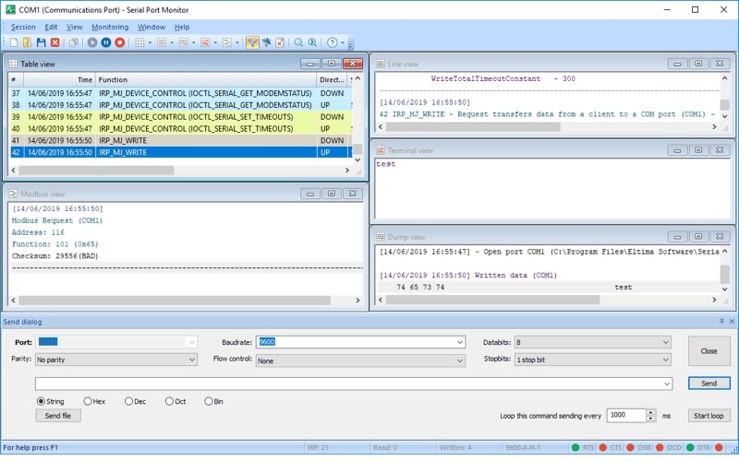Viewport: 739px width, 461px height.
Task: Click the loop interval 1000 ms field
Action: (626, 415)
